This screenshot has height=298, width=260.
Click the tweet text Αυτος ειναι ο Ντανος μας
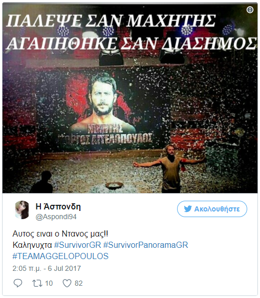pos(60,233)
